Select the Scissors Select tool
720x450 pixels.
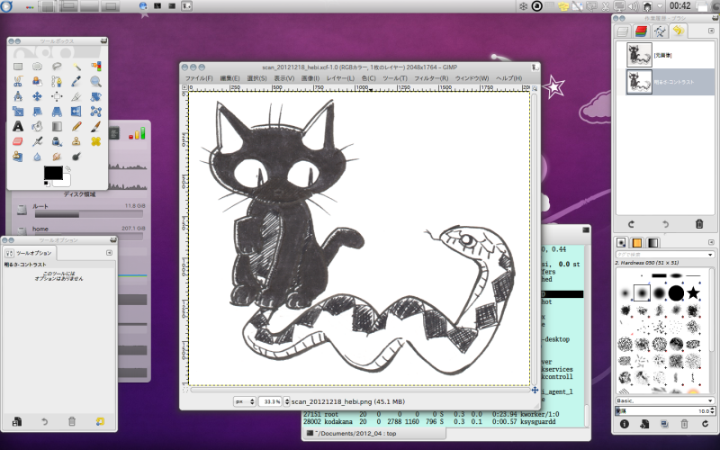[x=18, y=82]
